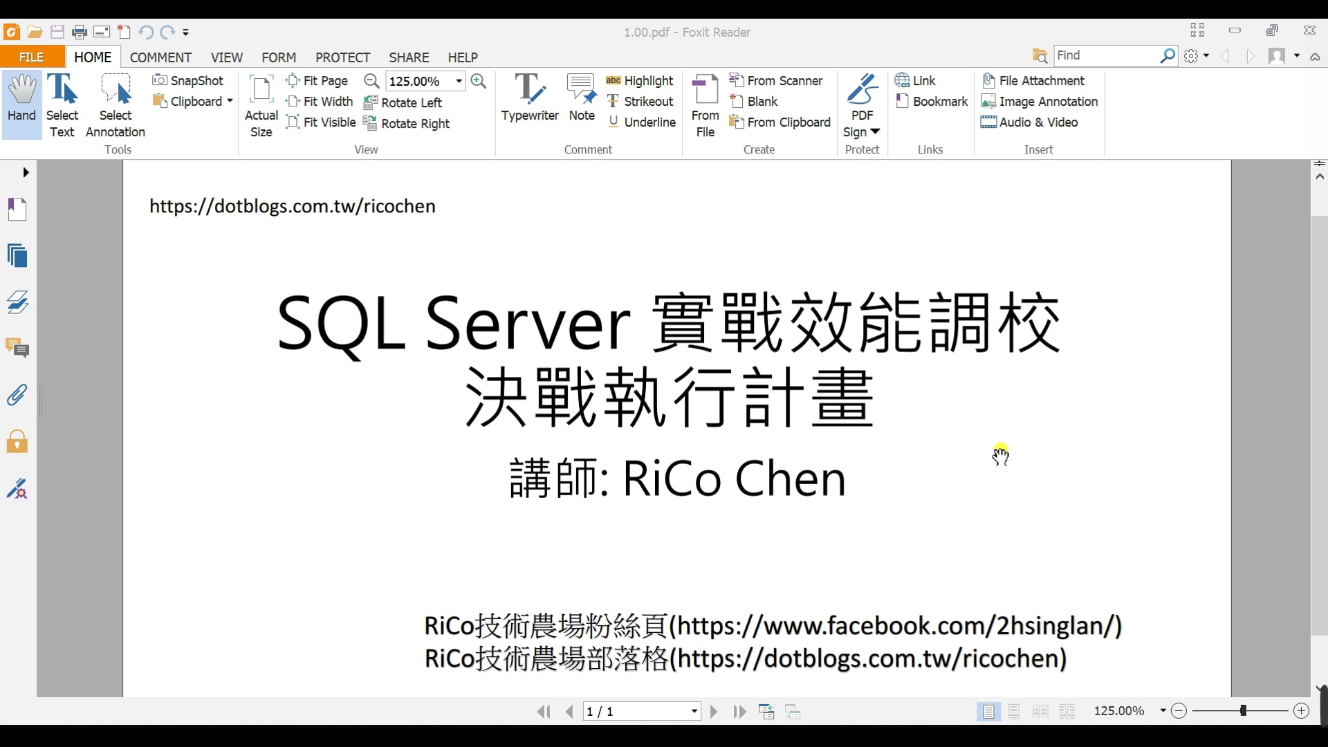Click the zoom in magnifier icon
This screenshot has width=1328, height=747.
coord(478,81)
